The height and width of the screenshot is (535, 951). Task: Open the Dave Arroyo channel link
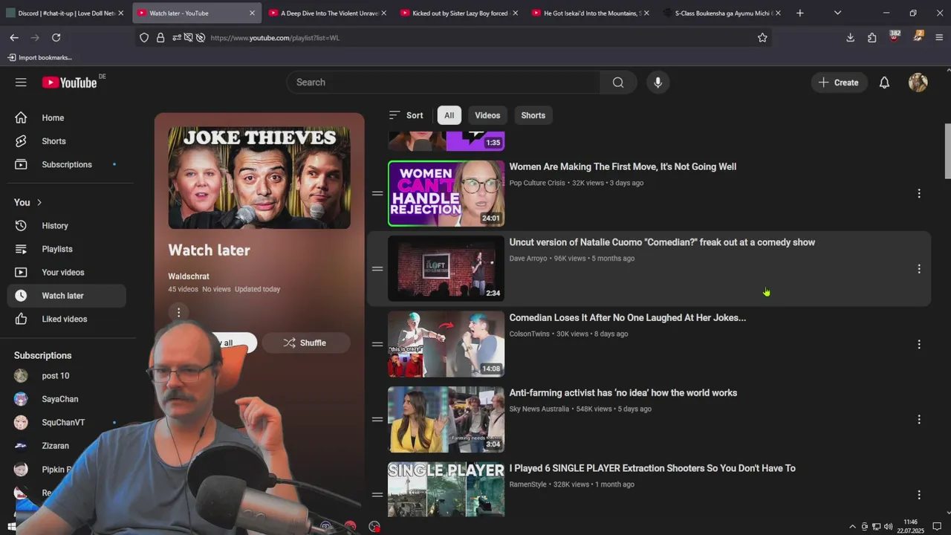pyautogui.click(x=528, y=259)
